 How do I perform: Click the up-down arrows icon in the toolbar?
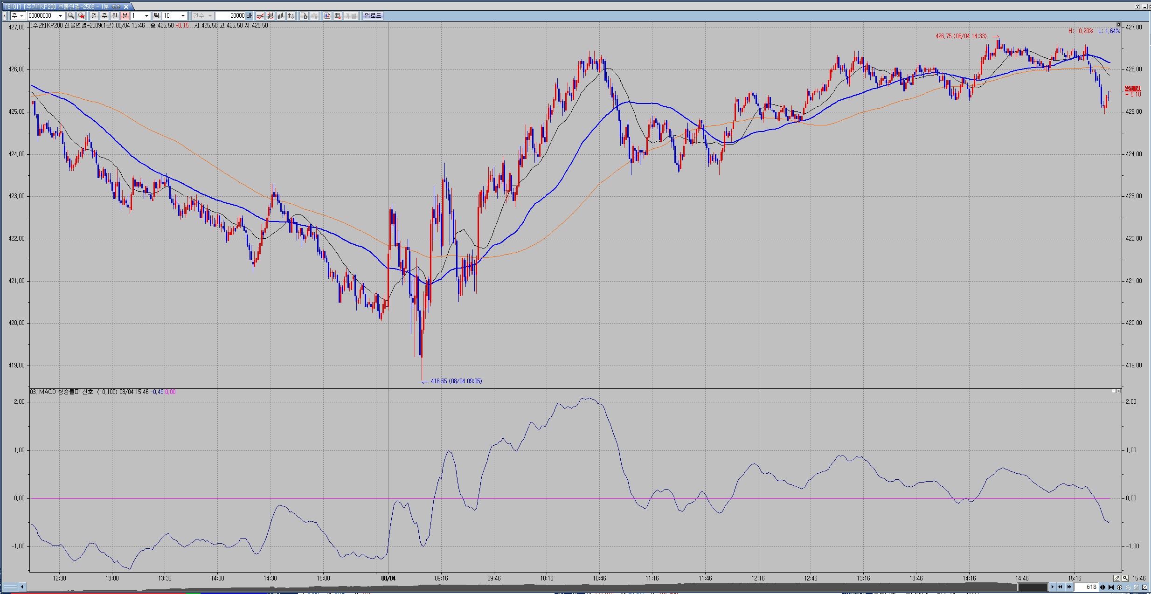[x=291, y=16]
